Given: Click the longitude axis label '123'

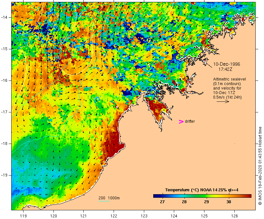Looking at the screenshot, I should pyautogui.click(x=144, y=216).
